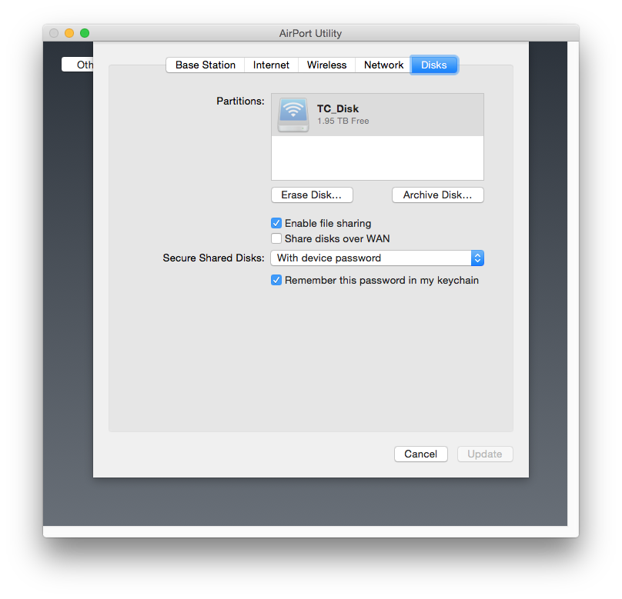Click the blue arrows of Secure Shared Disks
The width and height of the screenshot is (622, 599).
tap(477, 258)
